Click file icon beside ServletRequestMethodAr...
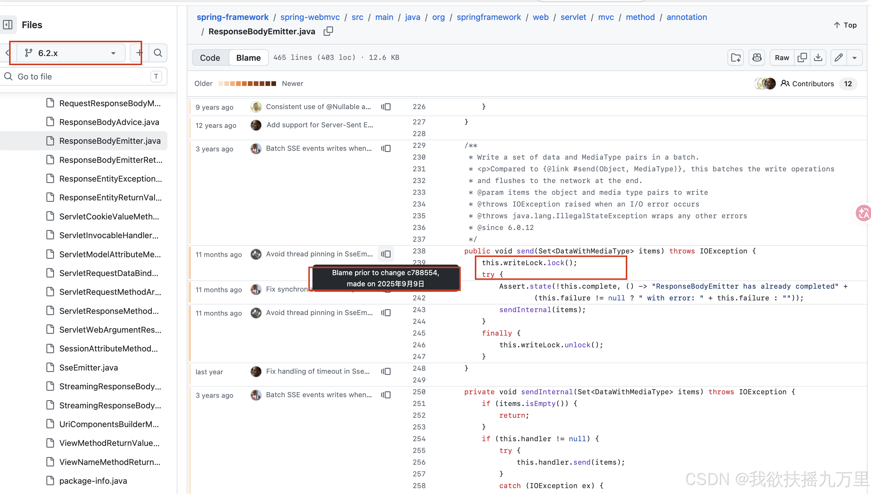 pos(50,292)
